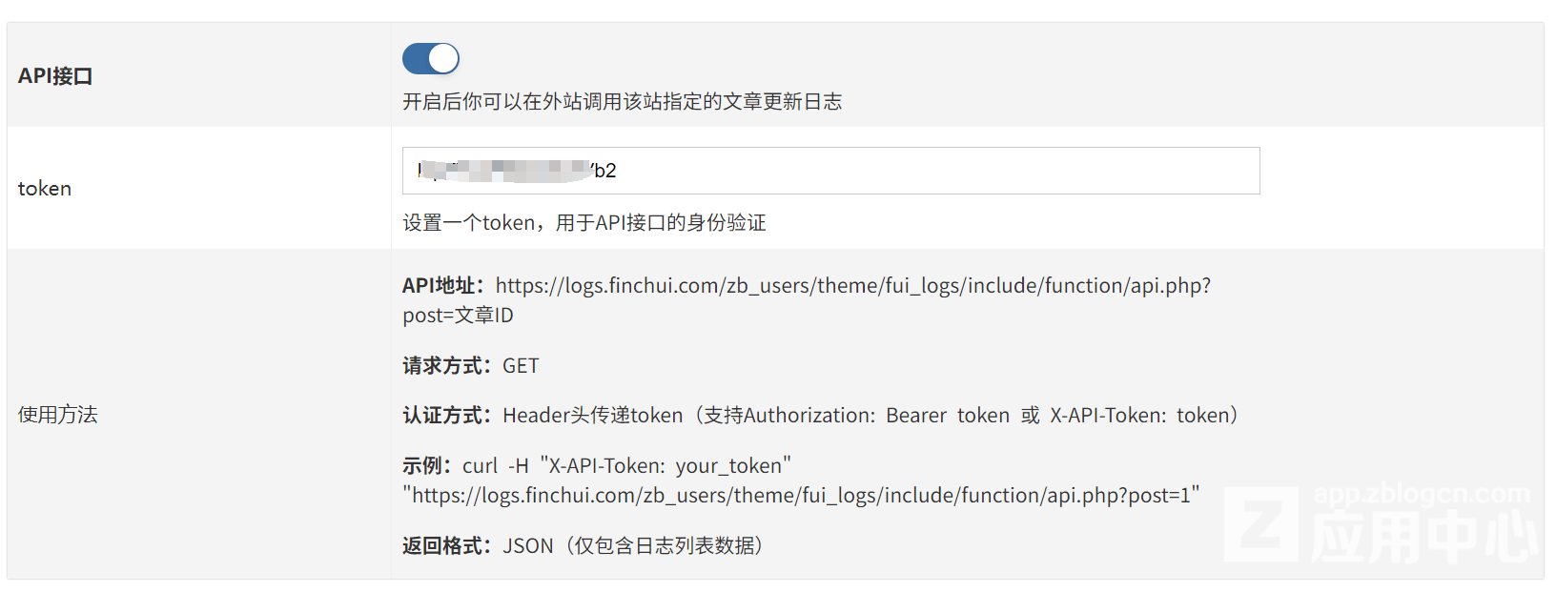Click the 使用方法 row label
This screenshot has width=1556, height=593.
58,415
